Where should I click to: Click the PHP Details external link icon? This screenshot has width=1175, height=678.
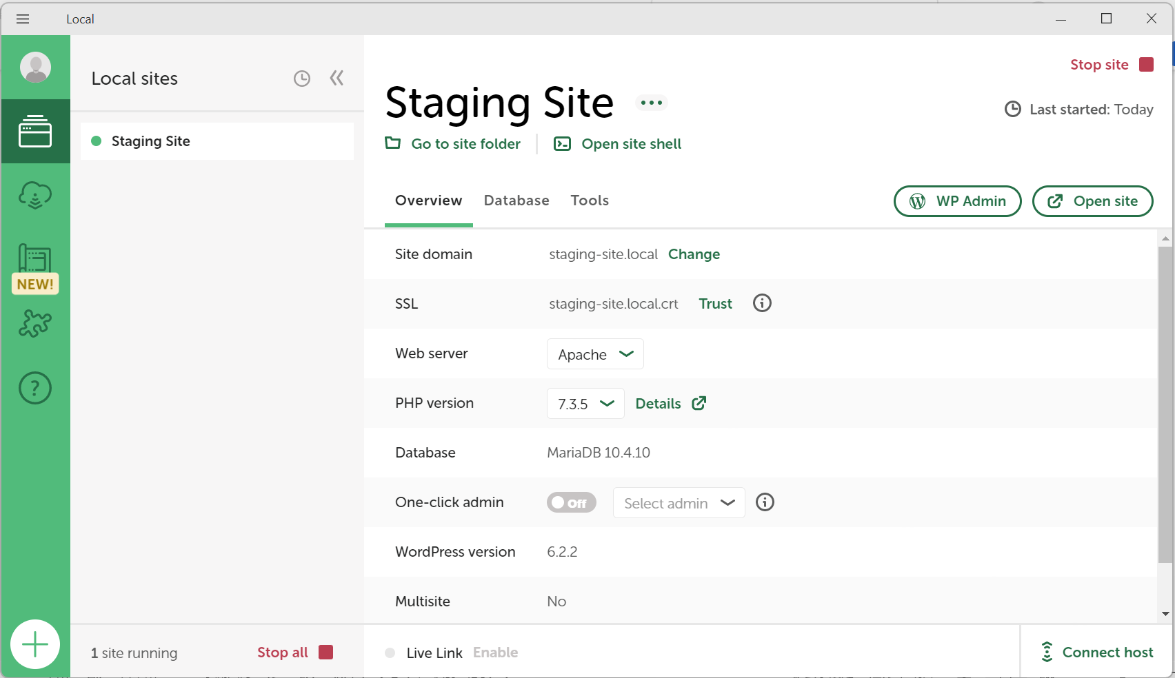pyautogui.click(x=699, y=403)
